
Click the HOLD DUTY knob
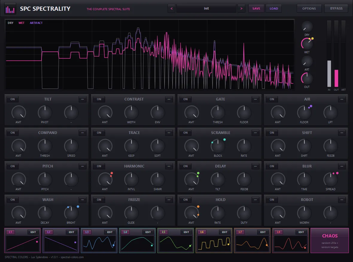tap(244, 213)
